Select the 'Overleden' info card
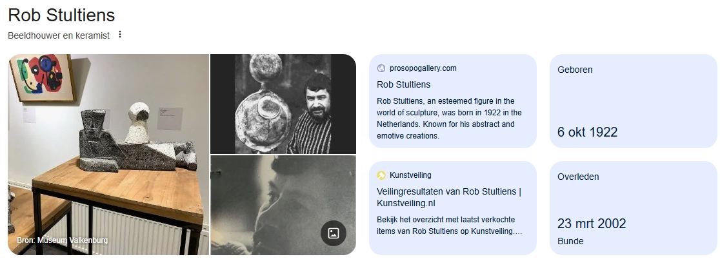 (632, 207)
